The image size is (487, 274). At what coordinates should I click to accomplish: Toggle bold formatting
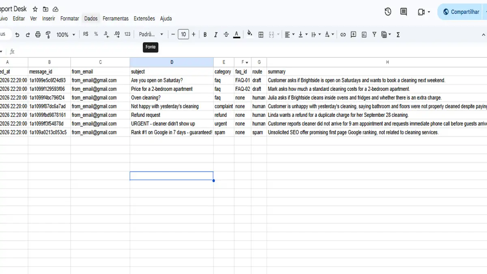coord(205,35)
